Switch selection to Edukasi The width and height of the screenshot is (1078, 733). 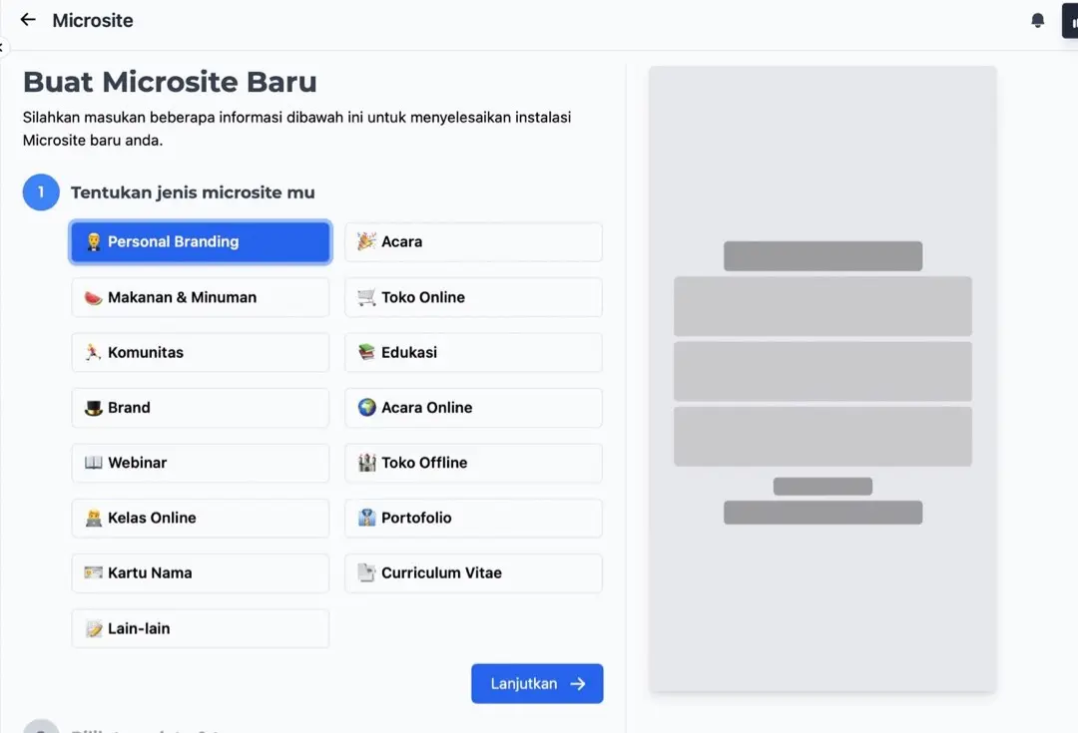(x=472, y=352)
